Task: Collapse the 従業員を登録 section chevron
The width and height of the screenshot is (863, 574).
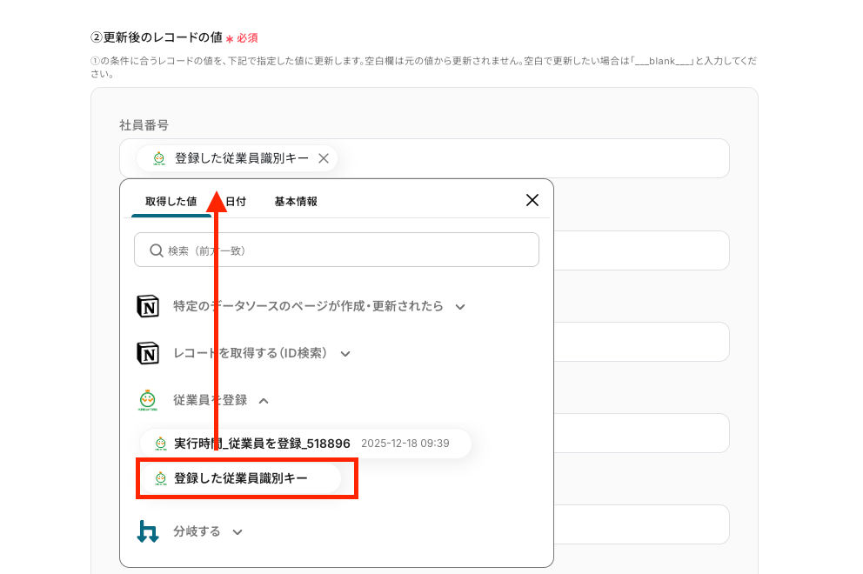Action: [264, 401]
